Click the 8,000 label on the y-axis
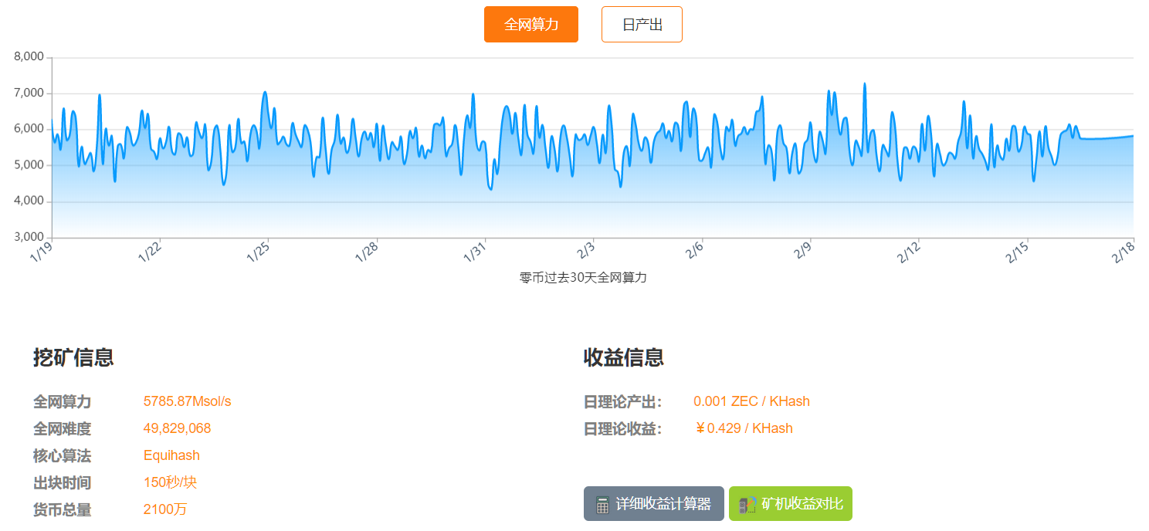This screenshot has width=1149, height=531. pos(30,57)
